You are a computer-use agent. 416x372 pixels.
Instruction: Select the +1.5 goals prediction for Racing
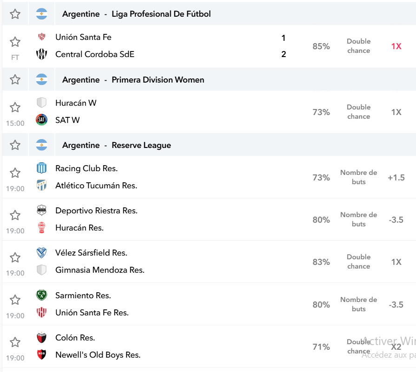(396, 177)
